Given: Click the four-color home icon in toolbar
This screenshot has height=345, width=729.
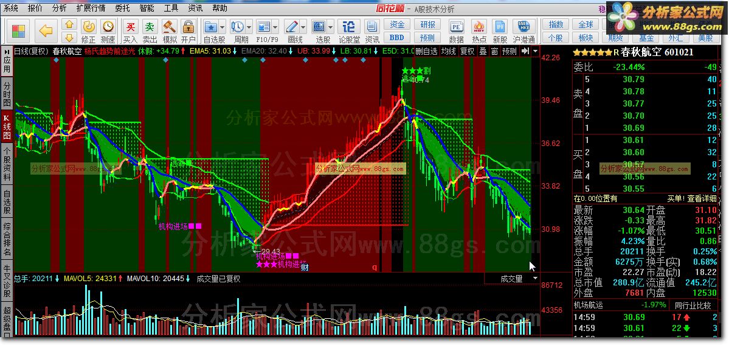Looking at the screenshot, I should point(18,31).
